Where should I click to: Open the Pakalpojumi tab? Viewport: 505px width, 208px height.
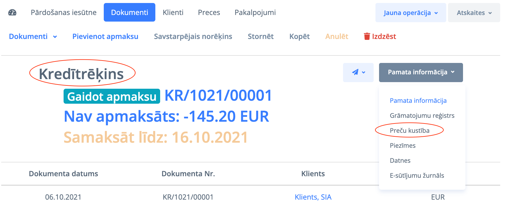[255, 13]
